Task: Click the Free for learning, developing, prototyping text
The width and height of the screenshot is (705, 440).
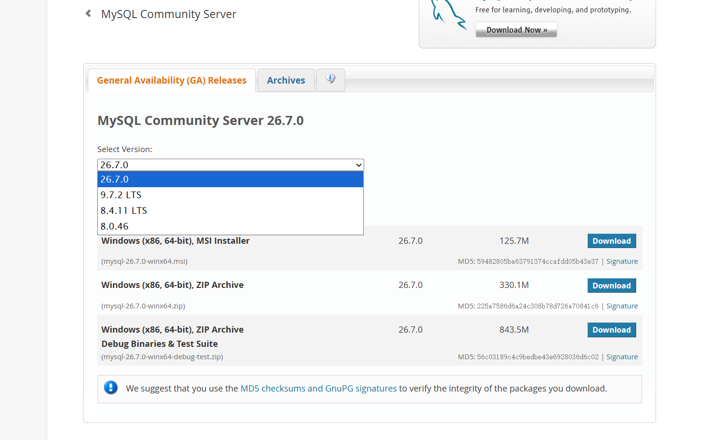Action: 554,10
